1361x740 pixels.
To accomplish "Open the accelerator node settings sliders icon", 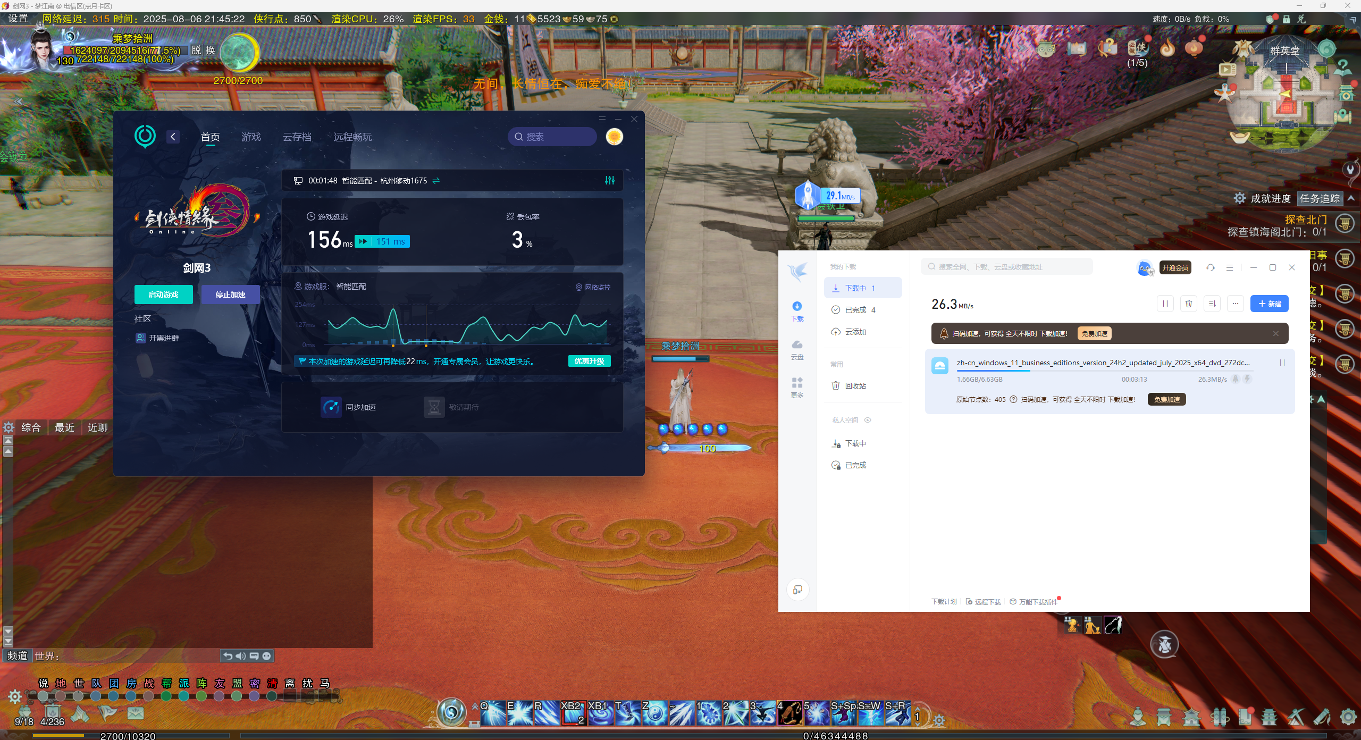I will (610, 181).
